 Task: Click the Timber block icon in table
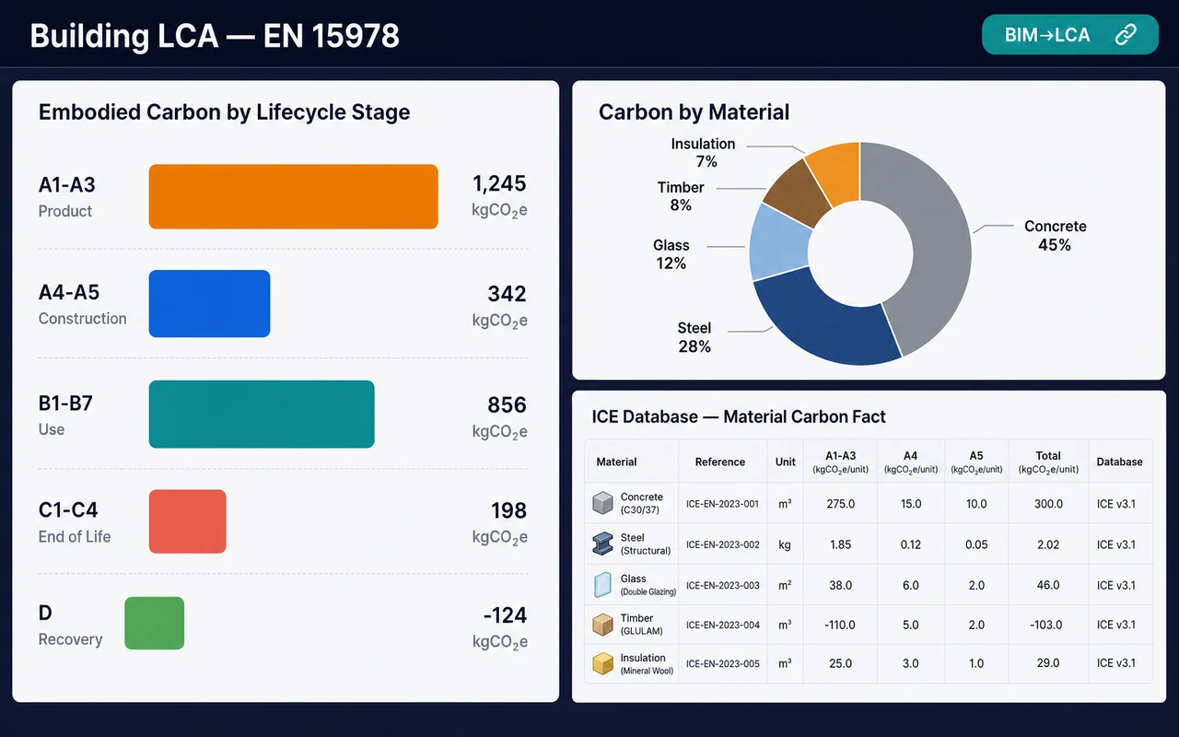click(x=602, y=625)
